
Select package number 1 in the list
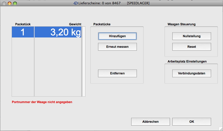click(23, 32)
